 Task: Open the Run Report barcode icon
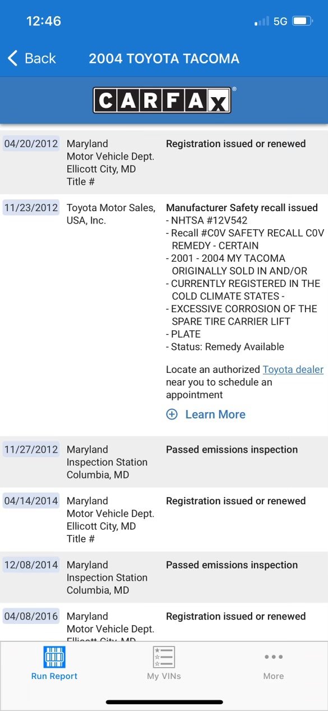point(54,657)
